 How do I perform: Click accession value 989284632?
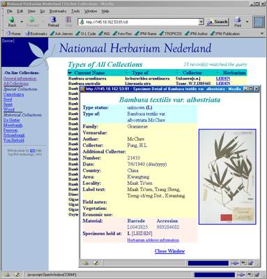click(x=168, y=227)
